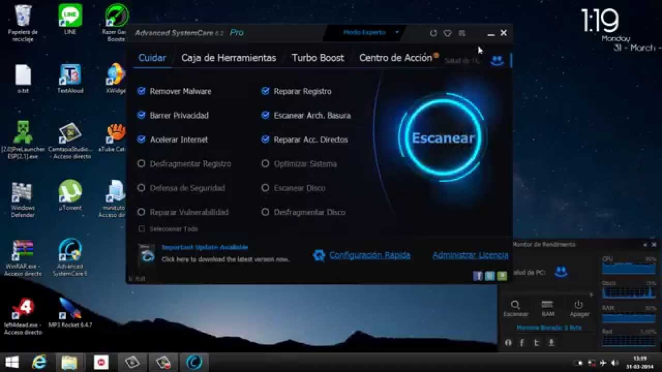The width and height of the screenshot is (662, 372).
Task: Click the refresh icon in SystemCare title bar
Action: pyautogui.click(x=433, y=33)
